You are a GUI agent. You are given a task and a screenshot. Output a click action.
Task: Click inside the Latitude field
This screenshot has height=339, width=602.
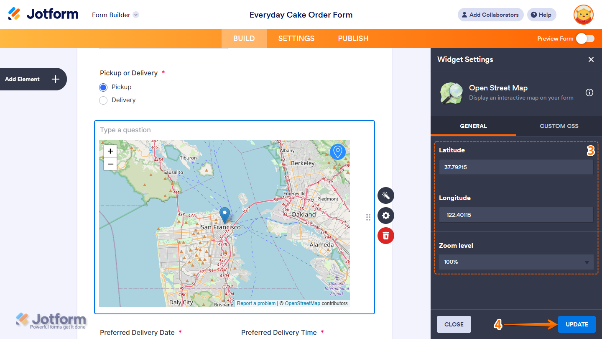click(x=516, y=167)
